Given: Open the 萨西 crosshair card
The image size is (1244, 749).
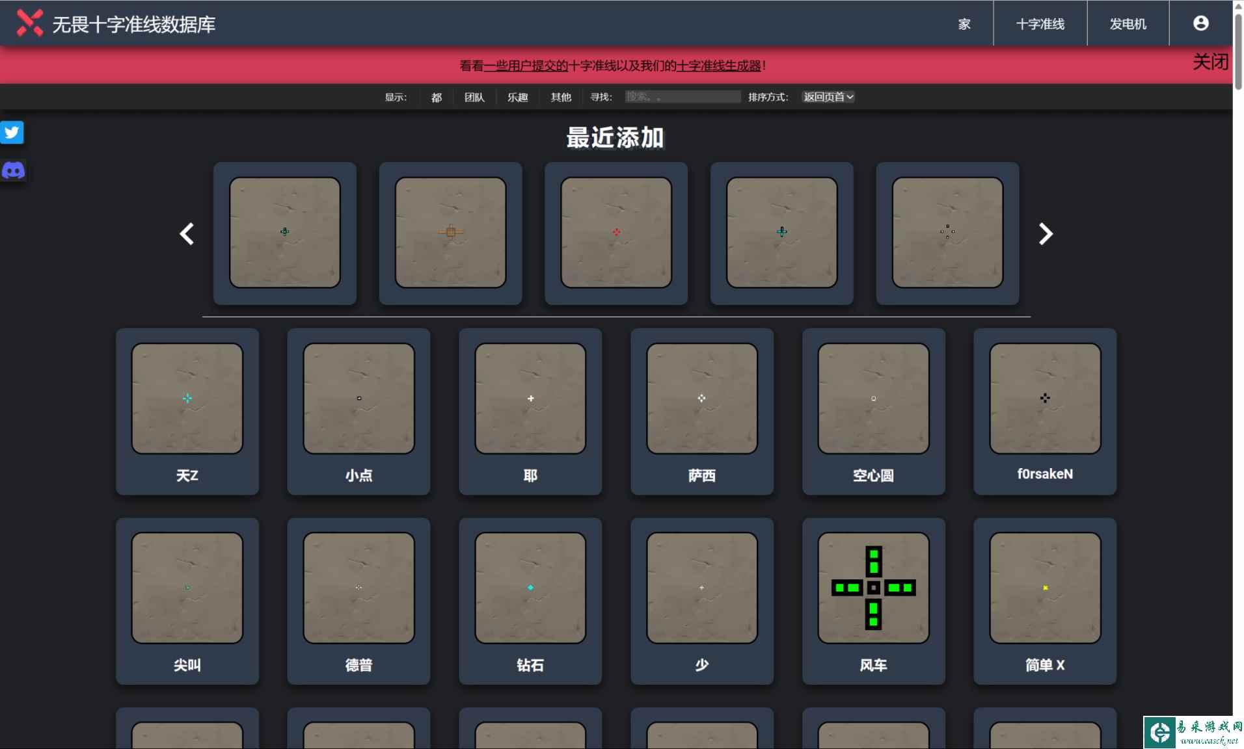Looking at the screenshot, I should click(702, 412).
